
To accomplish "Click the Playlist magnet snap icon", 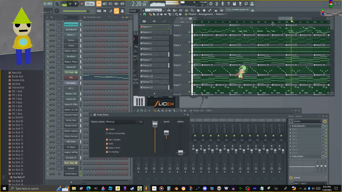I will 144,14.
